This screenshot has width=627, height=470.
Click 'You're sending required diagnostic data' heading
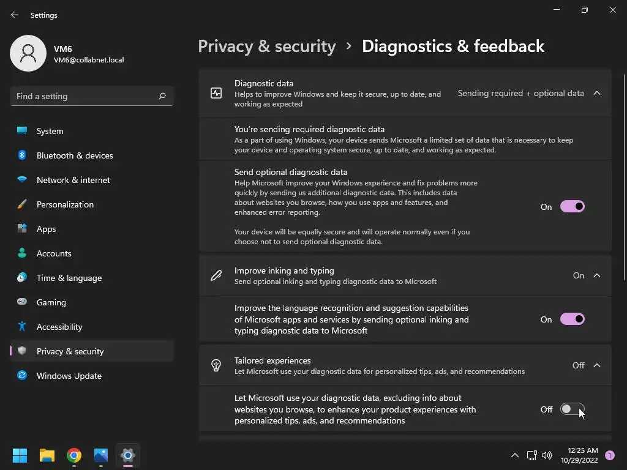click(x=309, y=129)
